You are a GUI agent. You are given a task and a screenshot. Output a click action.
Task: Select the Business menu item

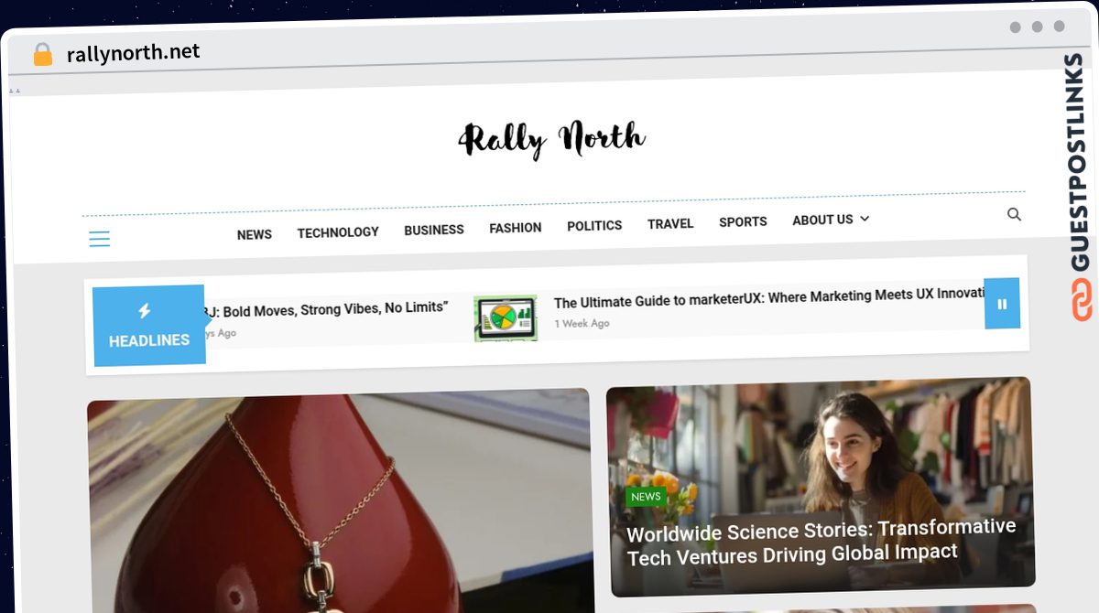434,230
